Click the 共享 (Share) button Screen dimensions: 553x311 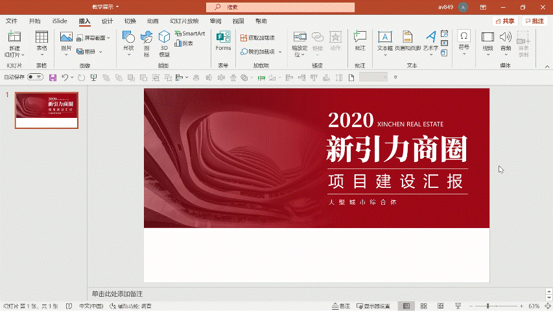tap(504, 21)
